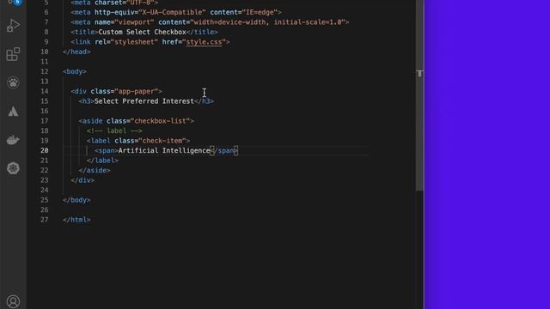Click the closing </head> tag

pos(76,51)
